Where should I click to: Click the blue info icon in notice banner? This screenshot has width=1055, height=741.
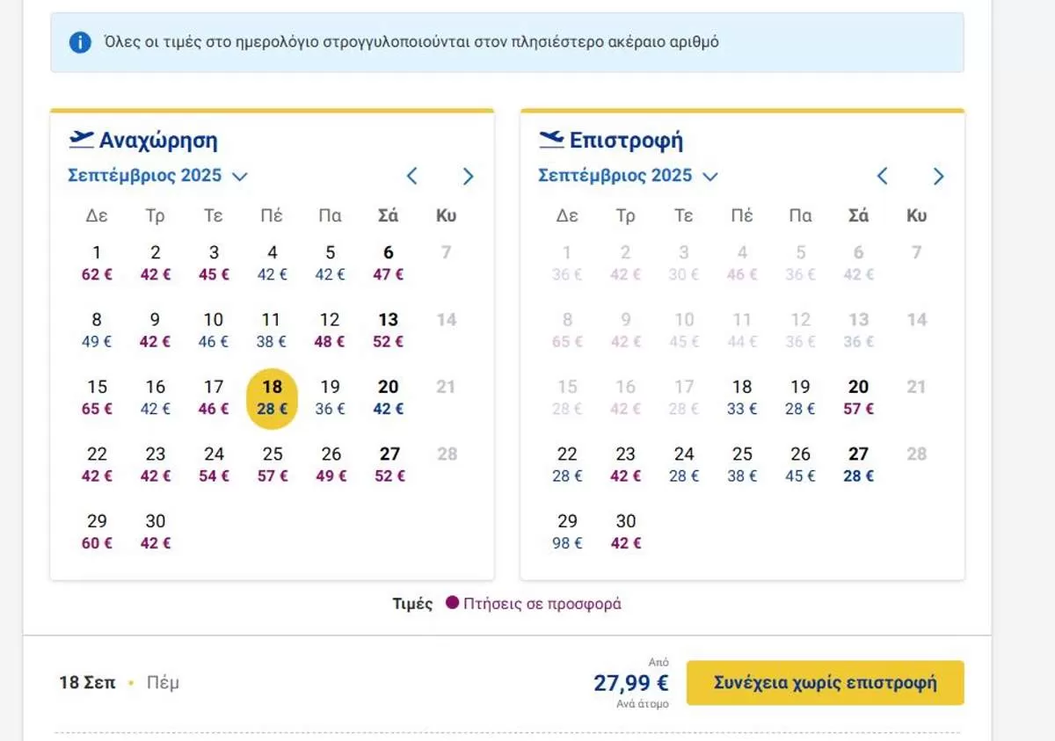(80, 41)
